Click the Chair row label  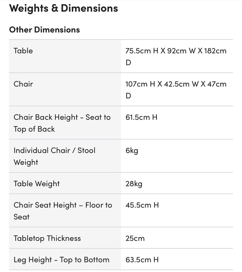[x=23, y=84]
